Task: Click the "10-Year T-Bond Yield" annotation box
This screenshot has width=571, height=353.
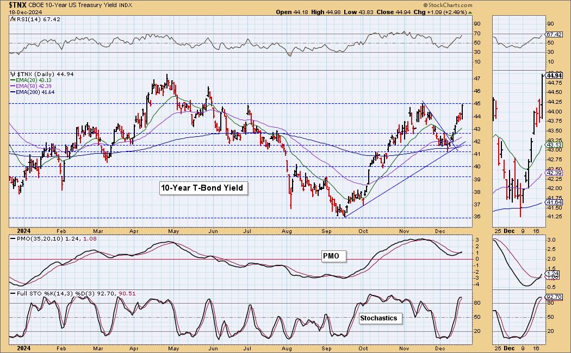Action: pyautogui.click(x=203, y=188)
